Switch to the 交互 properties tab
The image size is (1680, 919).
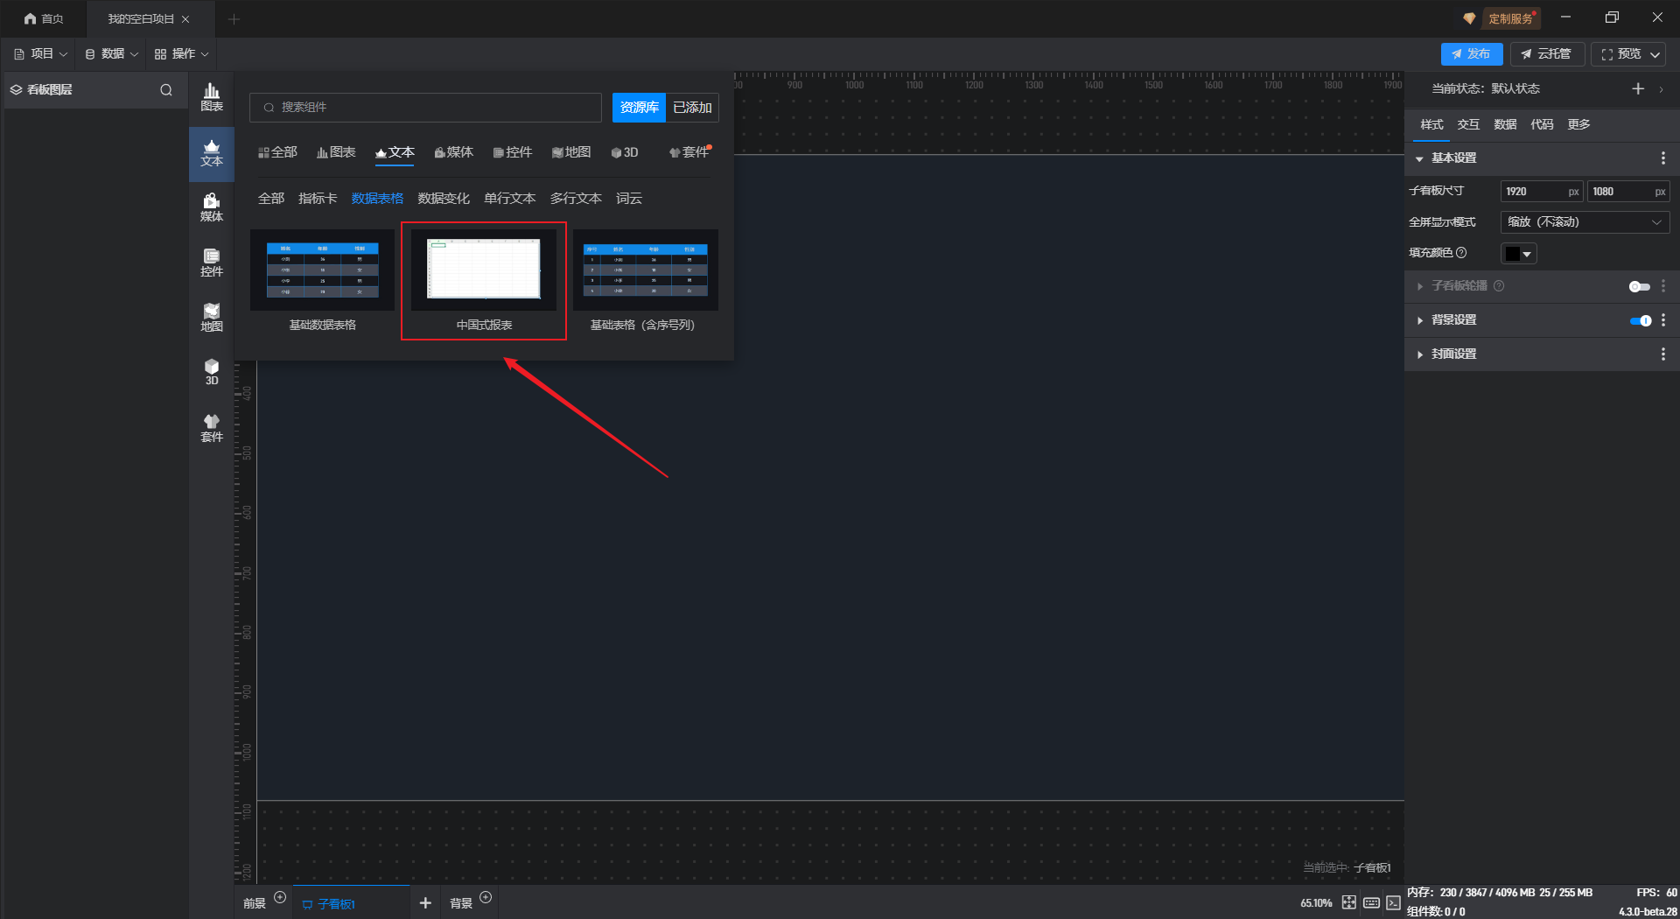pyautogui.click(x=1468, y=124)
